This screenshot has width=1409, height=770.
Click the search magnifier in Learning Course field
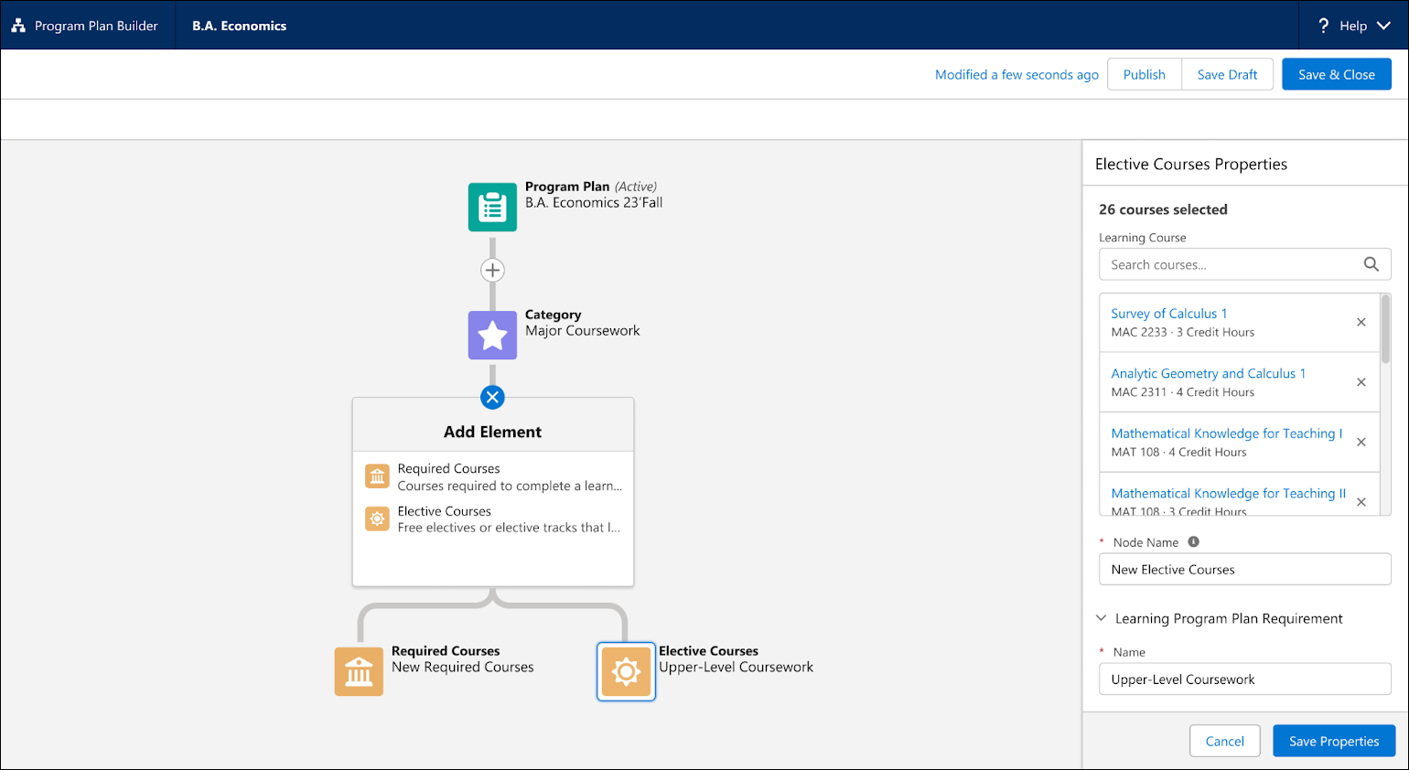[1371, 263]
